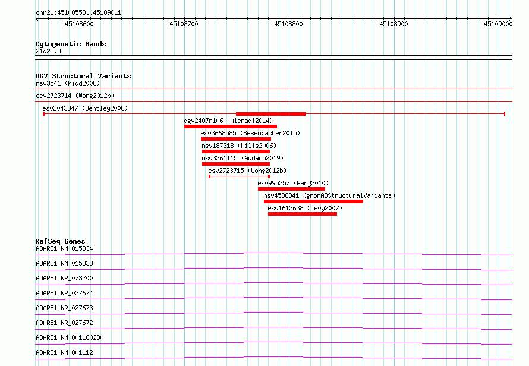
Task: Click the red bar under esv995257
Action: point(291,189)
